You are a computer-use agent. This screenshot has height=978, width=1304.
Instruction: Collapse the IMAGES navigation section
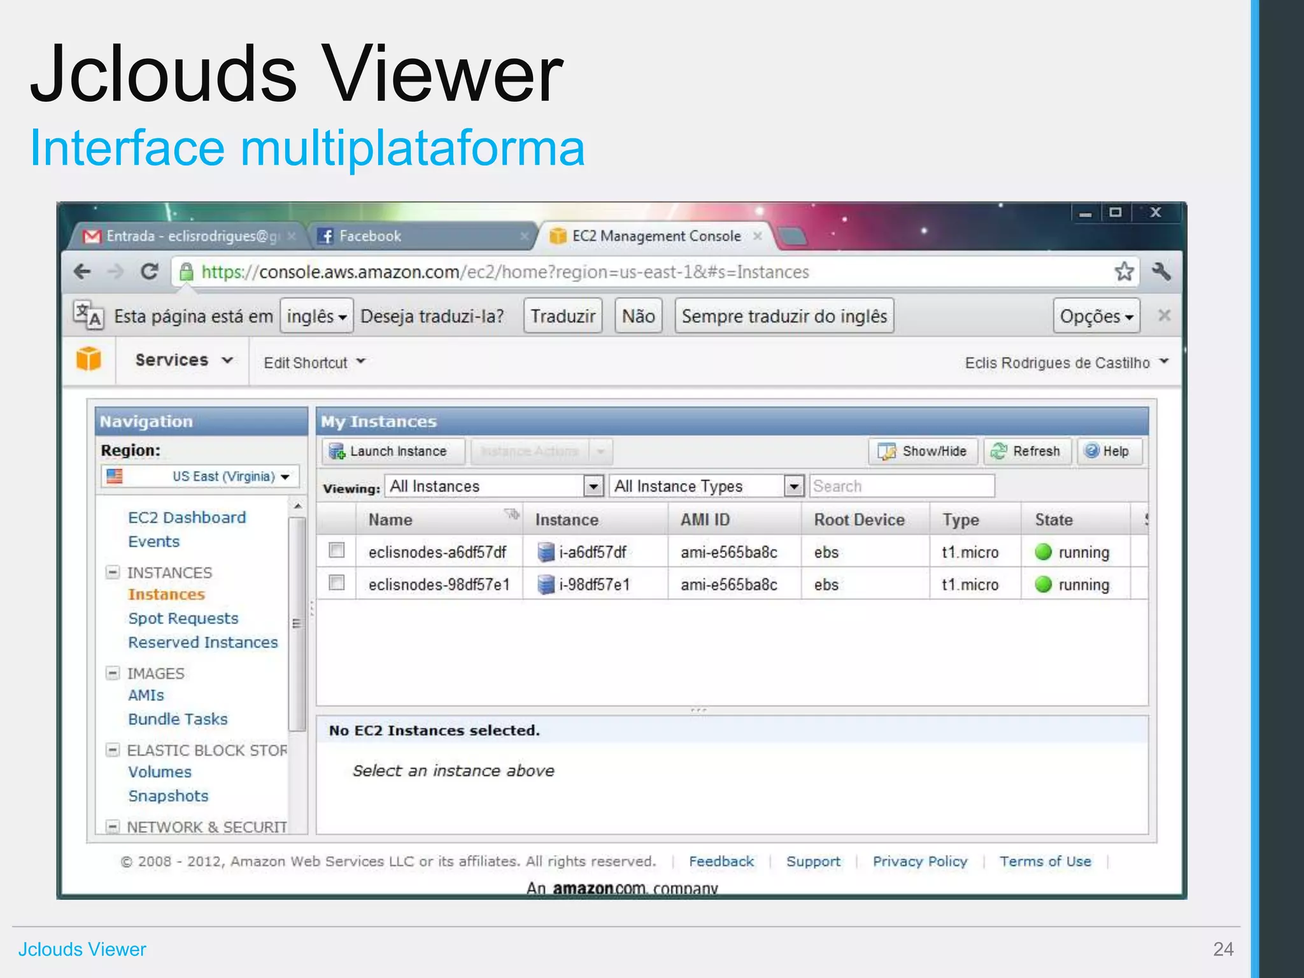point(113,673)
